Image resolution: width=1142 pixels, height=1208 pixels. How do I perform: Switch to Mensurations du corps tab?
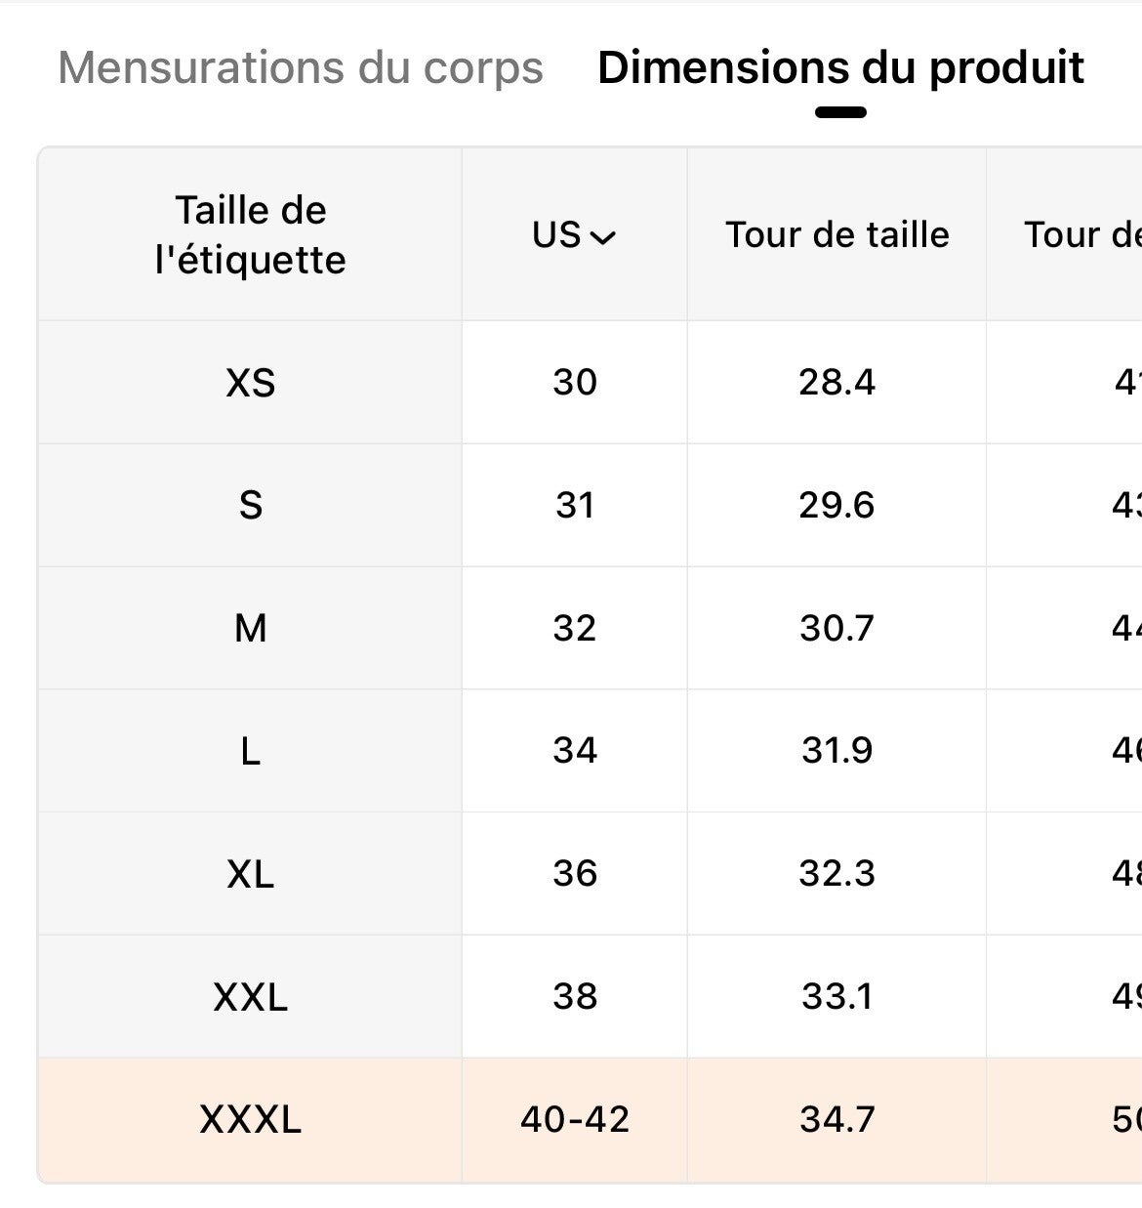coord(301,68)
